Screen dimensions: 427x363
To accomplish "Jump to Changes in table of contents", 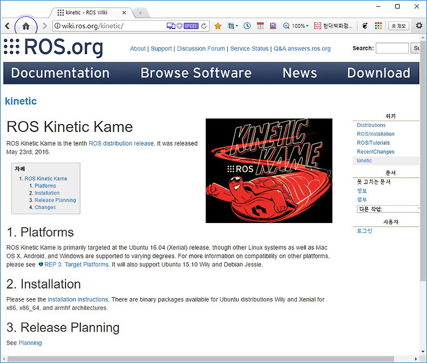I will point(45,207).
